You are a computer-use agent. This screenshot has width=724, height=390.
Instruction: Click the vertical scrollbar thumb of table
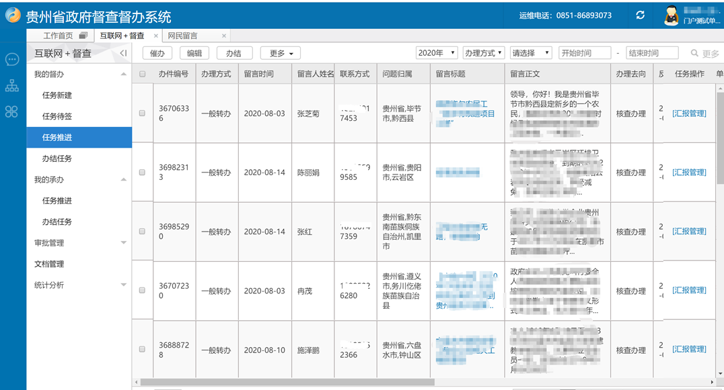click(x=721, y=138)
